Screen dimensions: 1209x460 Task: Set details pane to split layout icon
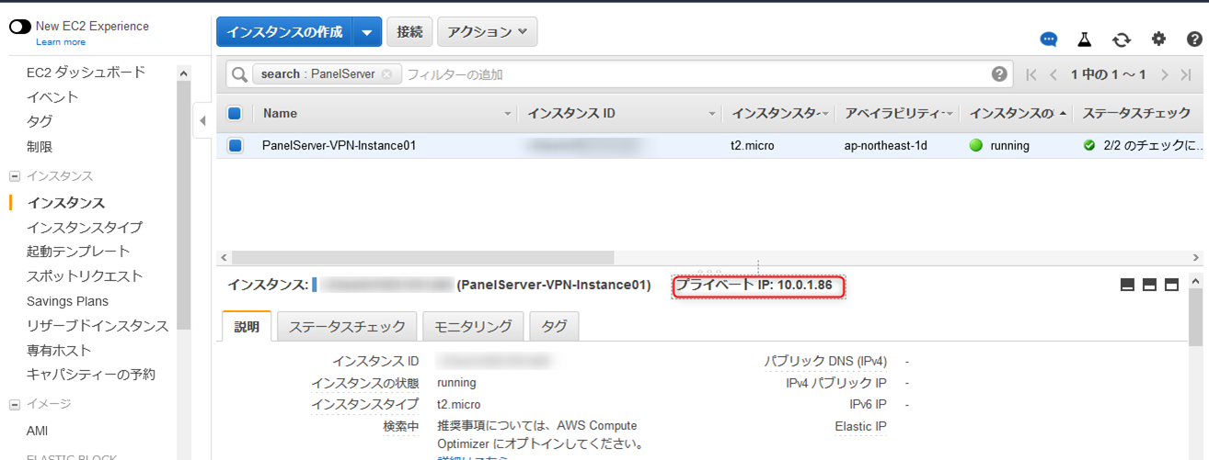point(1149,286)
